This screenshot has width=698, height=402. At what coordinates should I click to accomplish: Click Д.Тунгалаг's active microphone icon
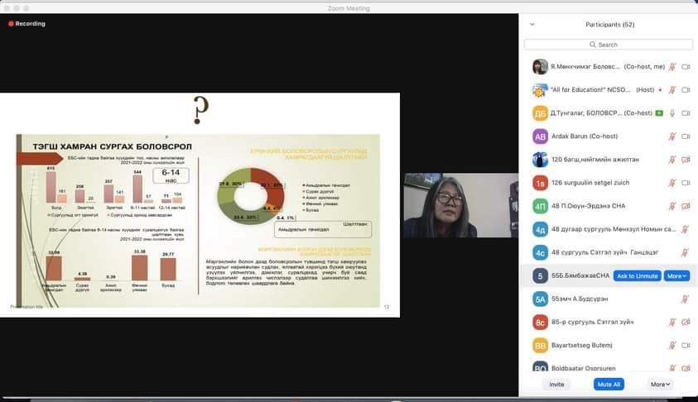pyautogui.click(x=672, y=113)
